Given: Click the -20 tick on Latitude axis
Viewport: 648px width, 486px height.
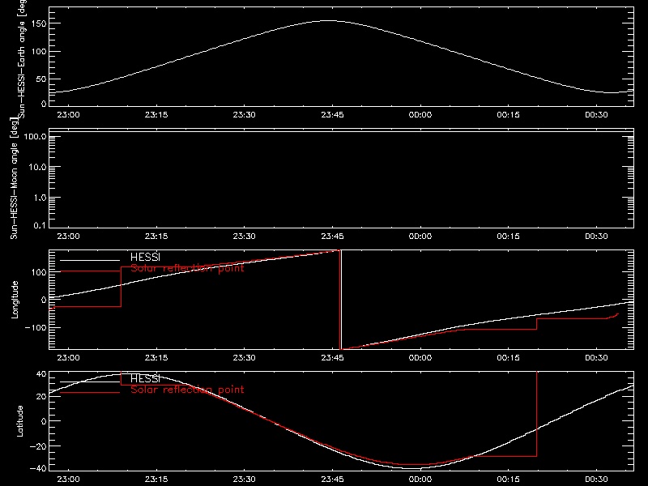Looking at the screenshot, I should pyautogui.click(x=37, y=446).
